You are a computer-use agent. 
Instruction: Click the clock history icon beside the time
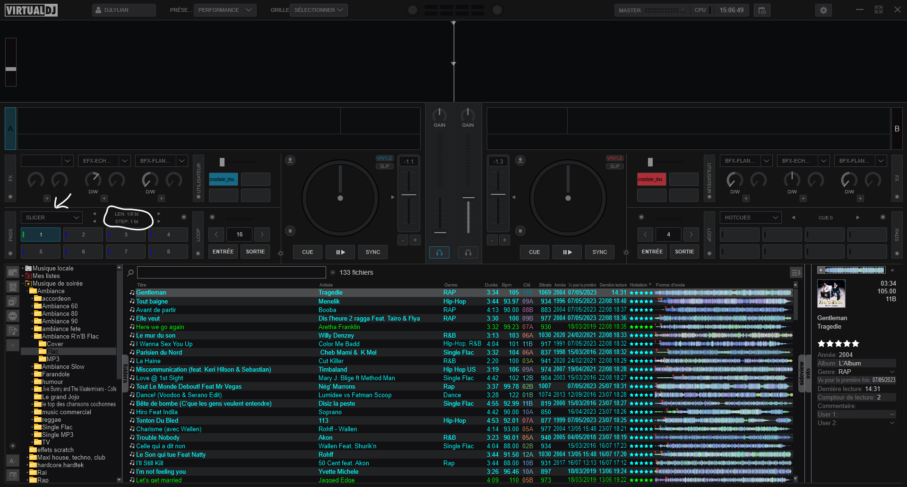click(x=762, y=10)
